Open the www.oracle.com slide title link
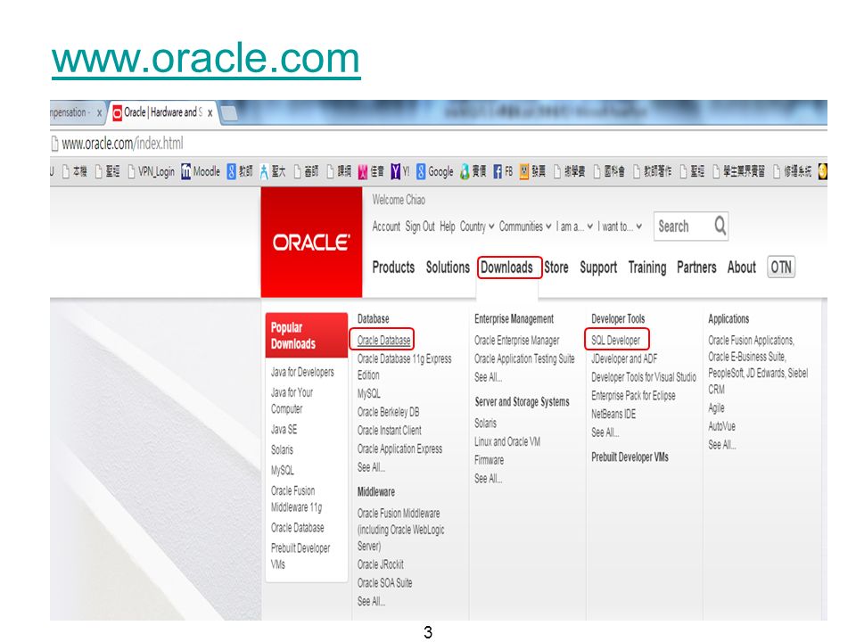 (206, 58)
